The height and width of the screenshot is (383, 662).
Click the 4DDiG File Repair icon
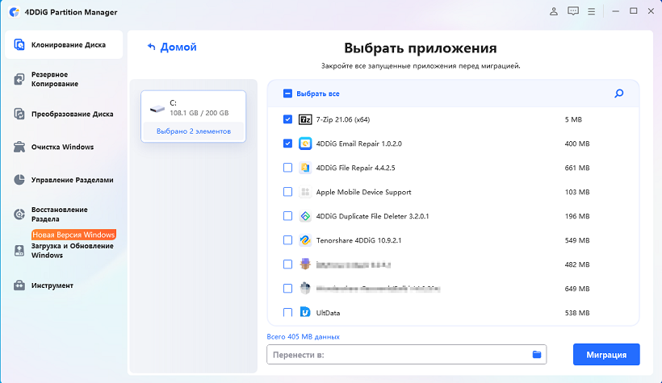pyautogui.click(x=305, y=168)
